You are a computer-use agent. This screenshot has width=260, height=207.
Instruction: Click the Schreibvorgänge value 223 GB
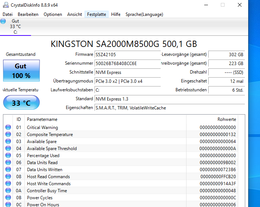(x=226, y=64)
